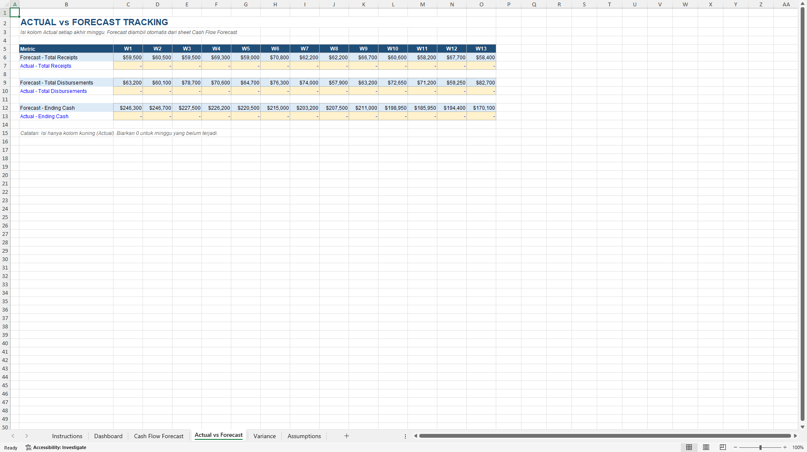Click zoom in plus icon
This screenshot has height=452, width=807.
pos(785,447)
